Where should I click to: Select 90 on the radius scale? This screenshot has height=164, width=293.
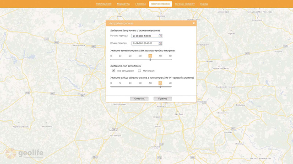coord(170,83)
